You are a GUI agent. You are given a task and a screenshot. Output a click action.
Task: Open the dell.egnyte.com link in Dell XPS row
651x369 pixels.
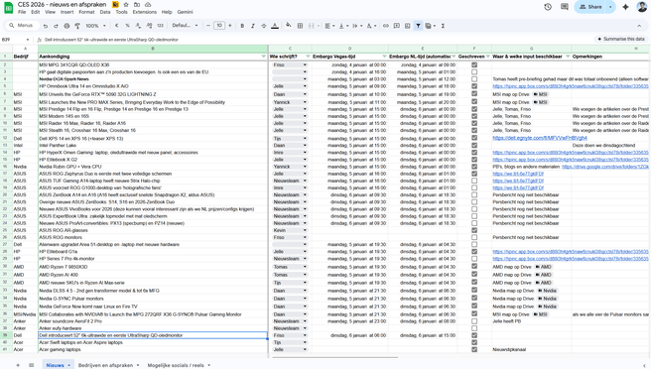coord(540,138)
